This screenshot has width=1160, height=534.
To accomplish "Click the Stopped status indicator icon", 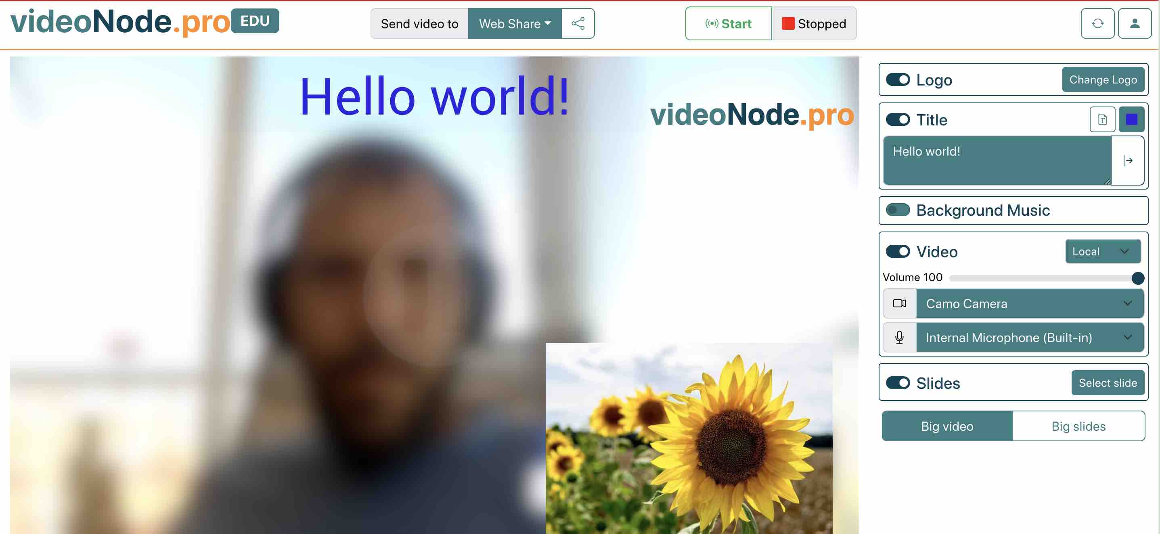I will (786, 23).
